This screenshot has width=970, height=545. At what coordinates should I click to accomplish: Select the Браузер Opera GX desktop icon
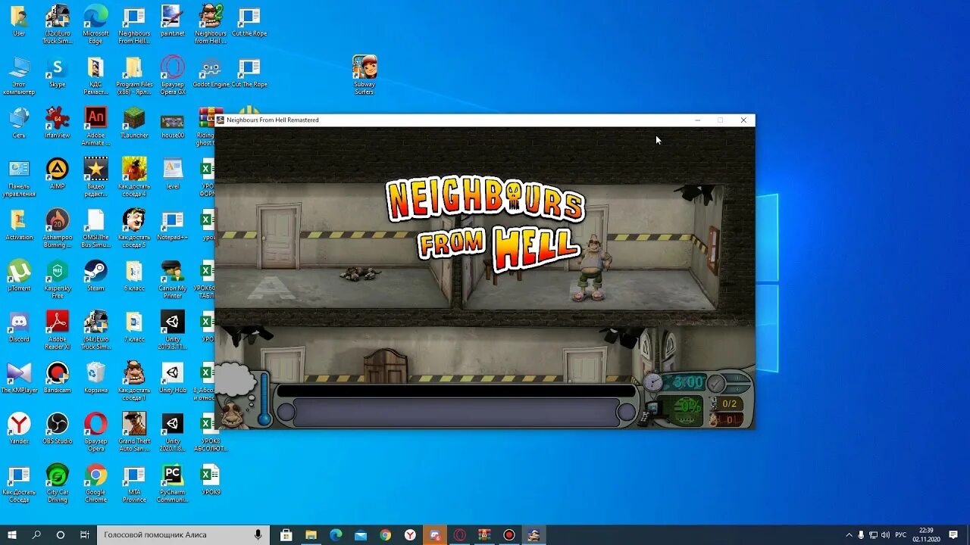[172, 76]
